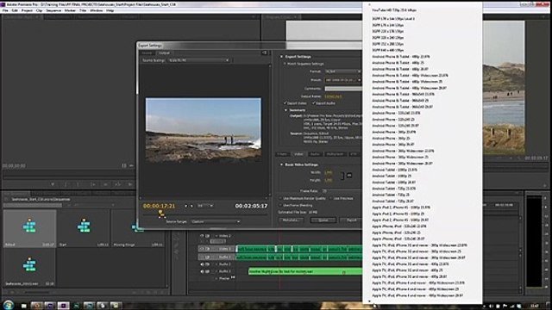The width and height of the screenshot is (552, 310).
Task: Select the Video tab in export options
Action: pos(298,154)
